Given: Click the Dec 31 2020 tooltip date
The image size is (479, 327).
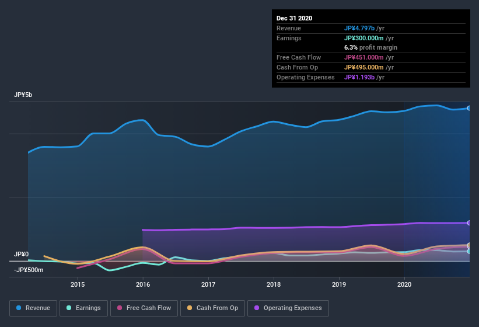Looking at the screenshot, I should point(294,18).
